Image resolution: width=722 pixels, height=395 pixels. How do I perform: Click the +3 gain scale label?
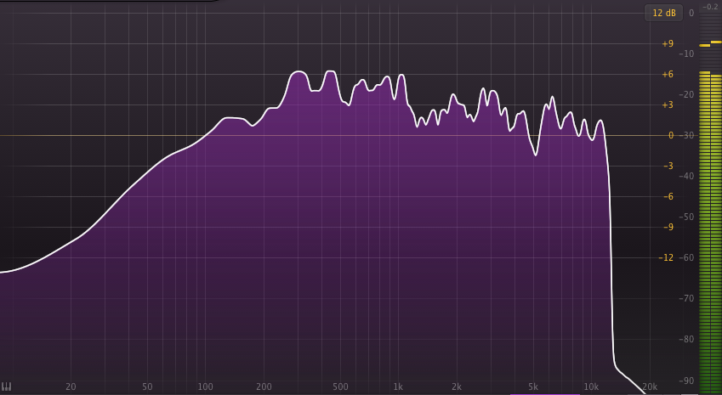tap(668, 104)
